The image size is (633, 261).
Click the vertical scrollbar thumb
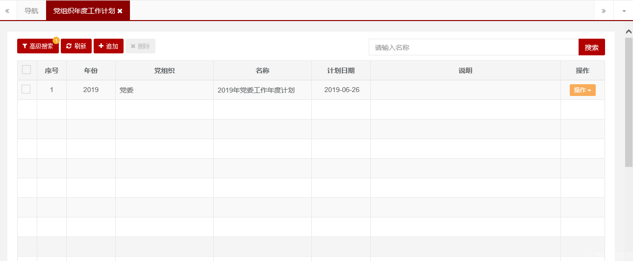629,102
